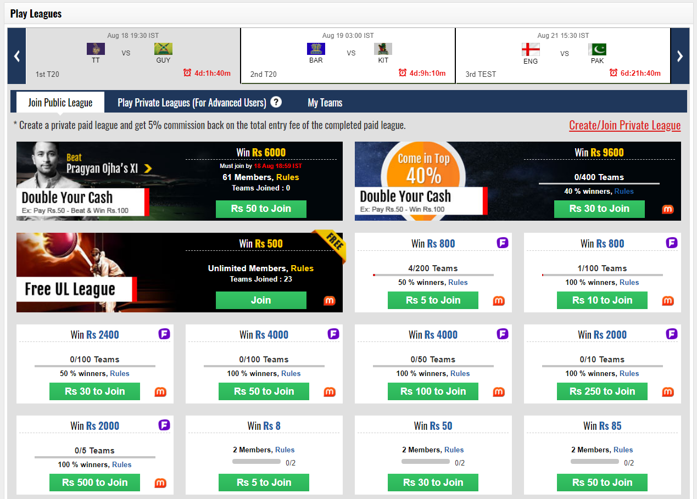Click orange M icon on Rs 250 league
This screenshot has width=697, height=499.
click(667, 392)
